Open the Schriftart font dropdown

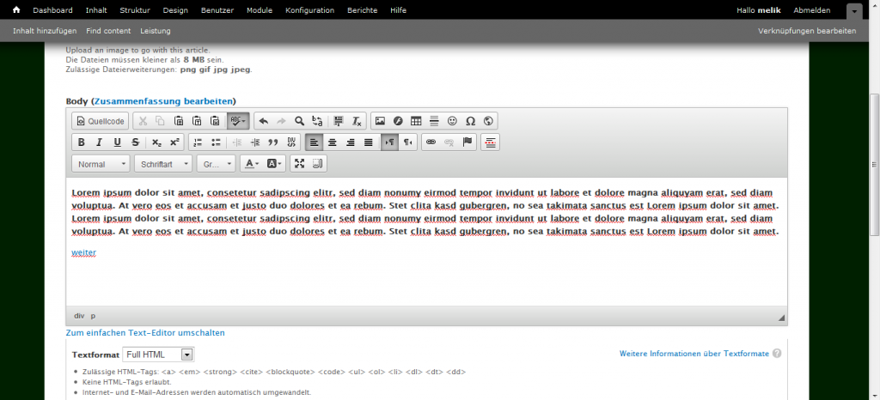tap(162, 163)
